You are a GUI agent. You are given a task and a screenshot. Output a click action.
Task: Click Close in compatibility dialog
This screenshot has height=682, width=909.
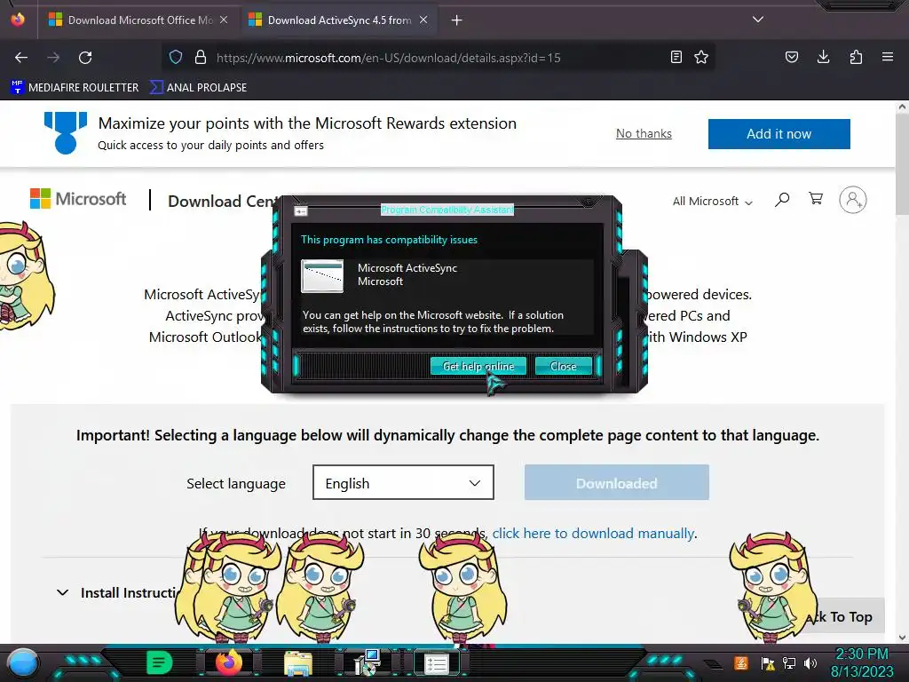pos(563,367)
